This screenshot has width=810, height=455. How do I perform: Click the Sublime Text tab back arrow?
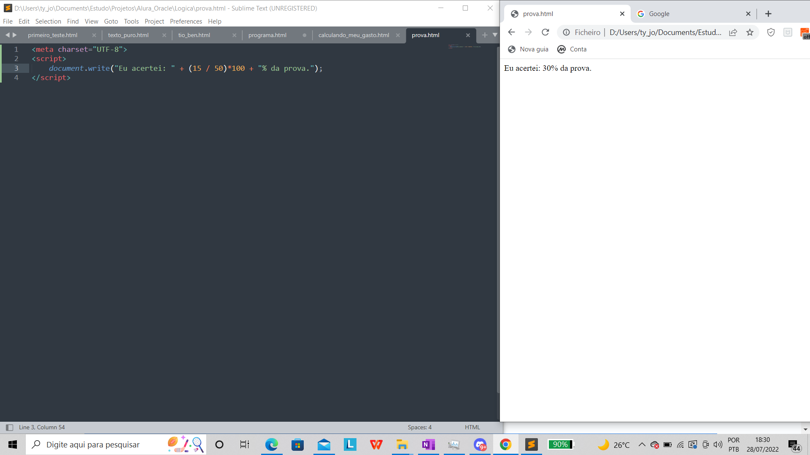[x=7, y=35]
